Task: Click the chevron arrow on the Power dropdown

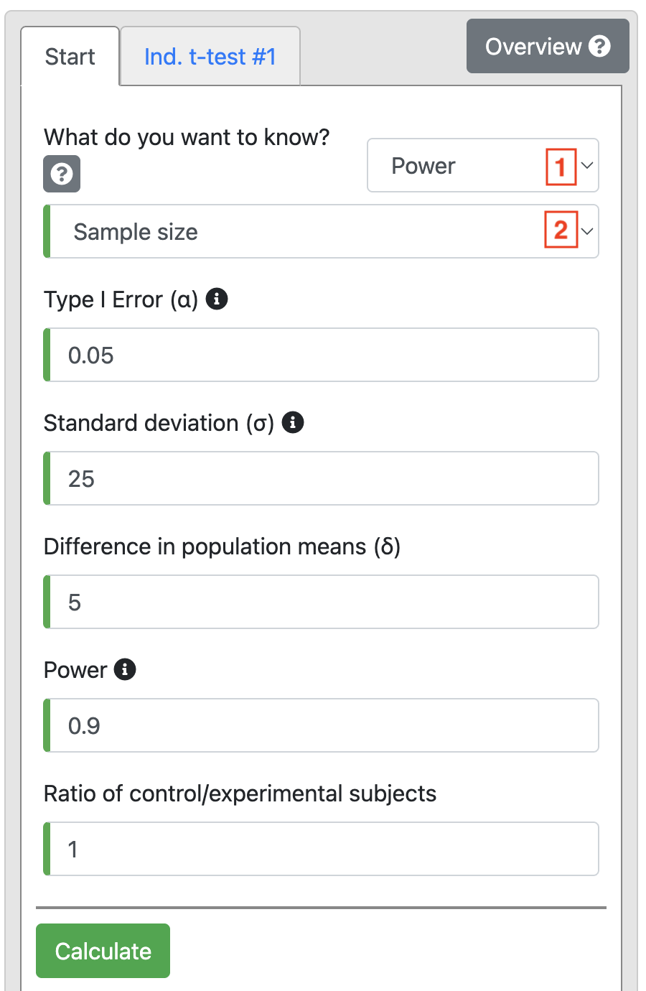Action: (587, 166)
